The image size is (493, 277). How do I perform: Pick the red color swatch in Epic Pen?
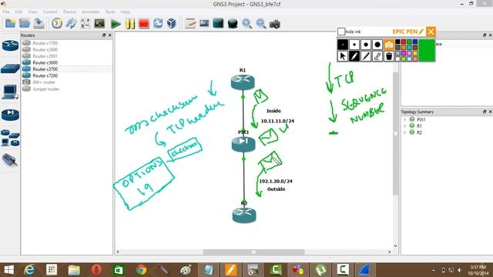pyautogui.click(x=404, y=42)
